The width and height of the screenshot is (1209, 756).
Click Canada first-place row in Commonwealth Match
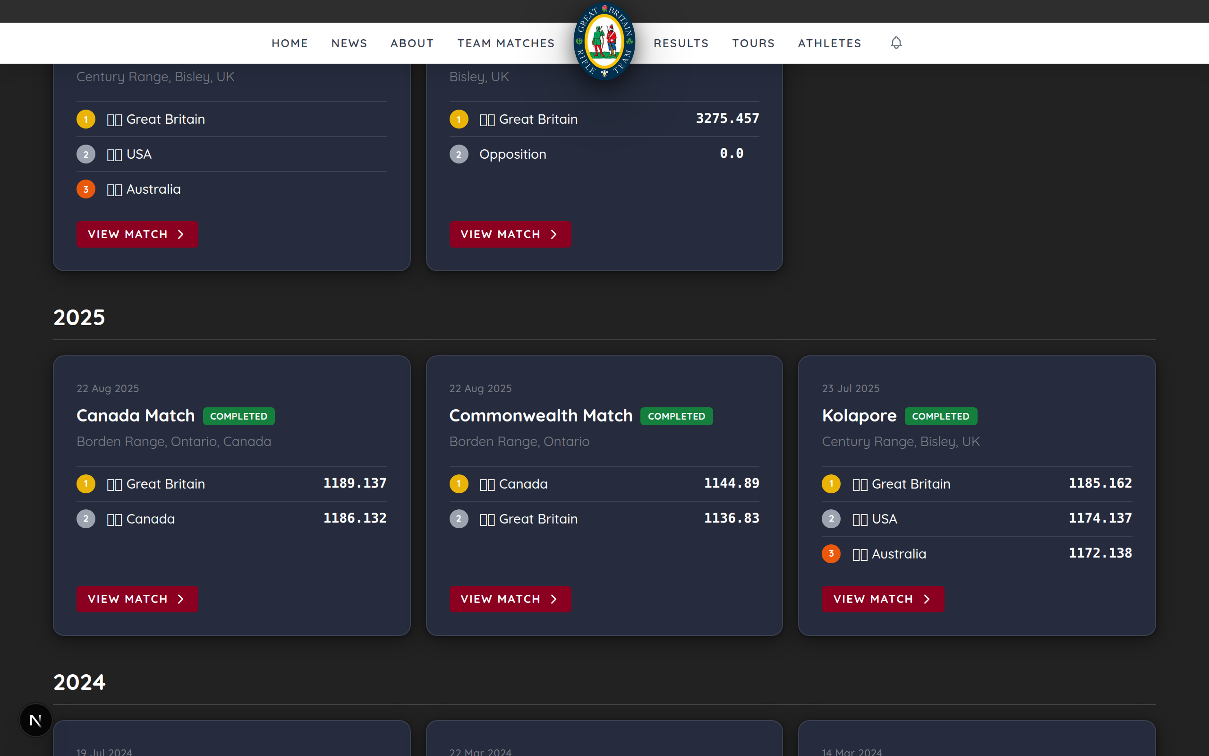pyautogui.click(x=604, y=483)
